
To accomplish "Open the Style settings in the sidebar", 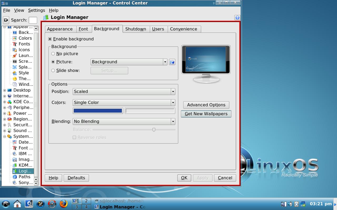I will tap(21, 73).
